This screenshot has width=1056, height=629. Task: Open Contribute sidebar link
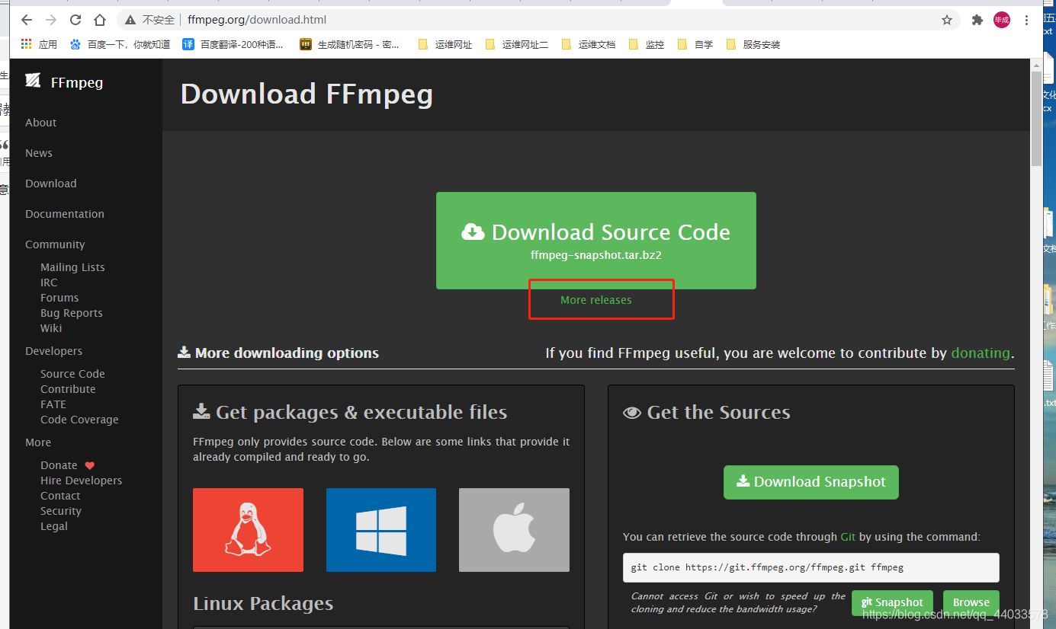tap(68, 389)
